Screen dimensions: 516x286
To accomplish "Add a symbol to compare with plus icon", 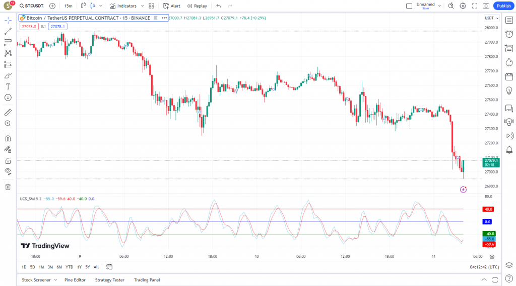I will tap(52, 6).
